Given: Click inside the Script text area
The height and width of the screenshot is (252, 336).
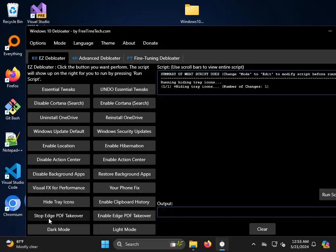Looking at the screenshot, I should tap(246, 82).
